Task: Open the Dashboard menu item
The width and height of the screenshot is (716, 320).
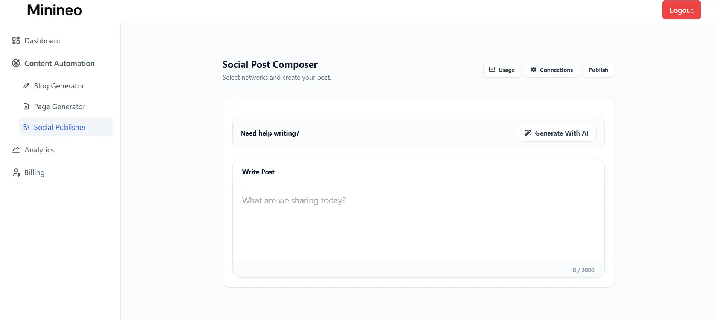Action: coord(43,41)
